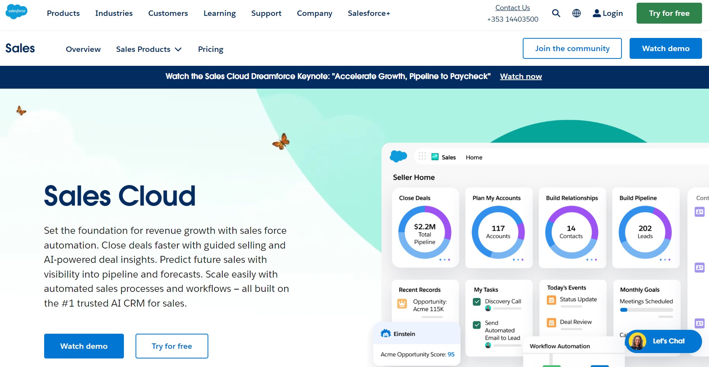Click the Seller Home title
This screenshot has width=709, height=367.
(x=414, y=177)
